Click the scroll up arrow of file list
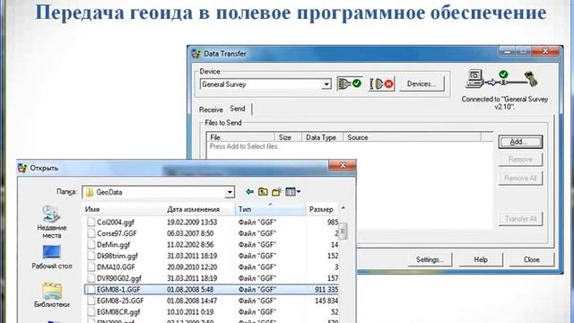Image resolution: width=574 pixels, height=323 pixels. click(343, 208)
